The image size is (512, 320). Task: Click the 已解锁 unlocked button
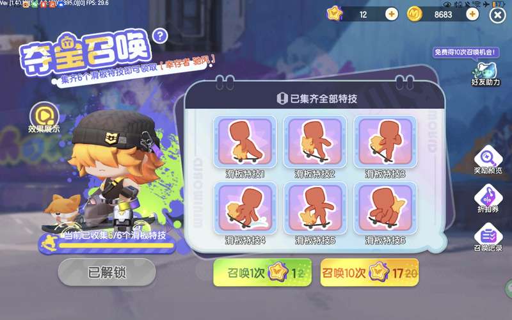107,272
